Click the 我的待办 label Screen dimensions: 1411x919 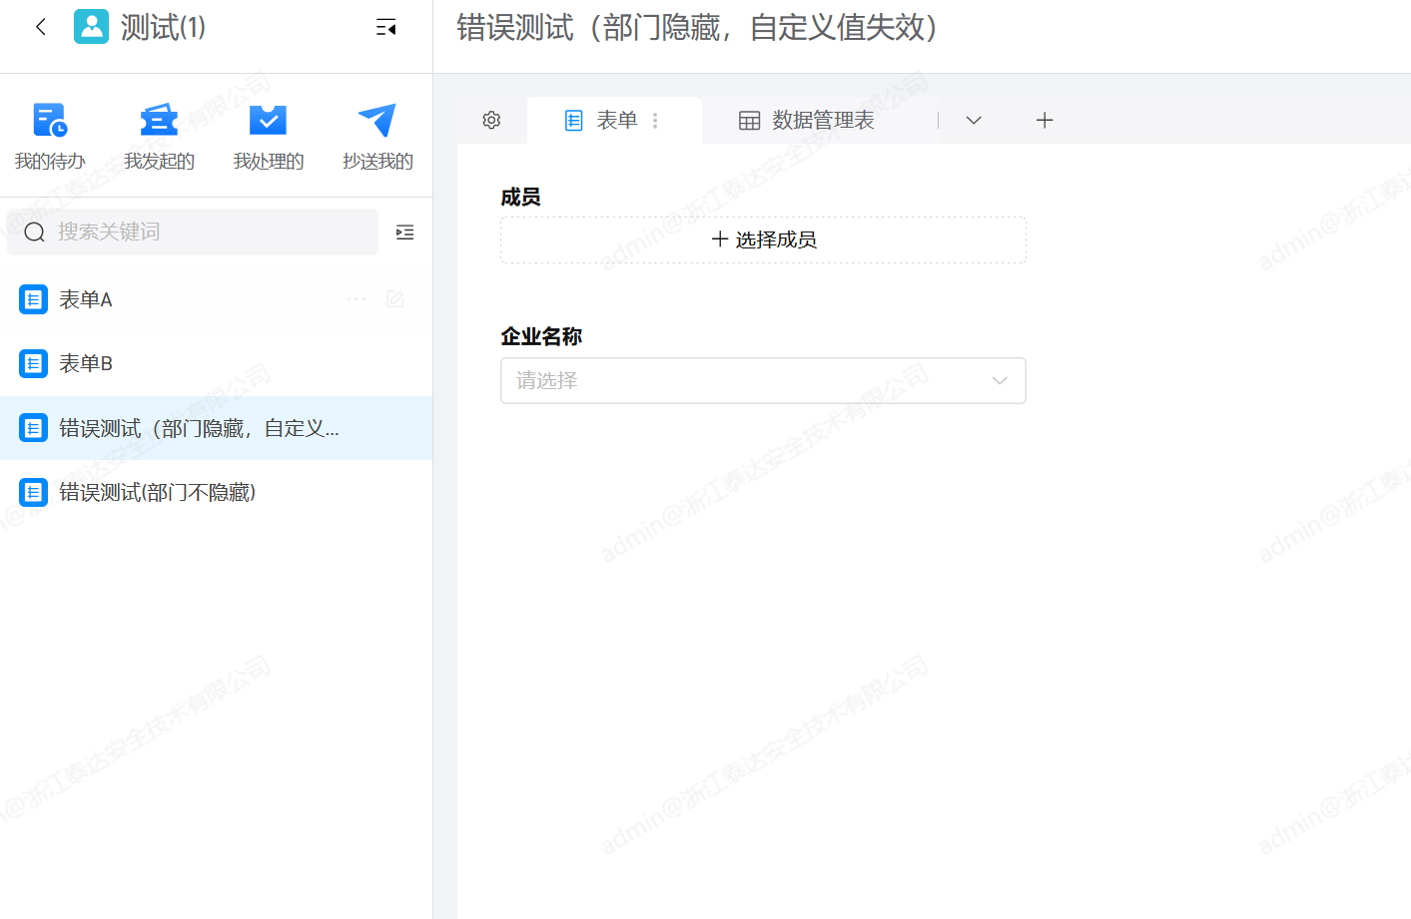pos(50,162)
